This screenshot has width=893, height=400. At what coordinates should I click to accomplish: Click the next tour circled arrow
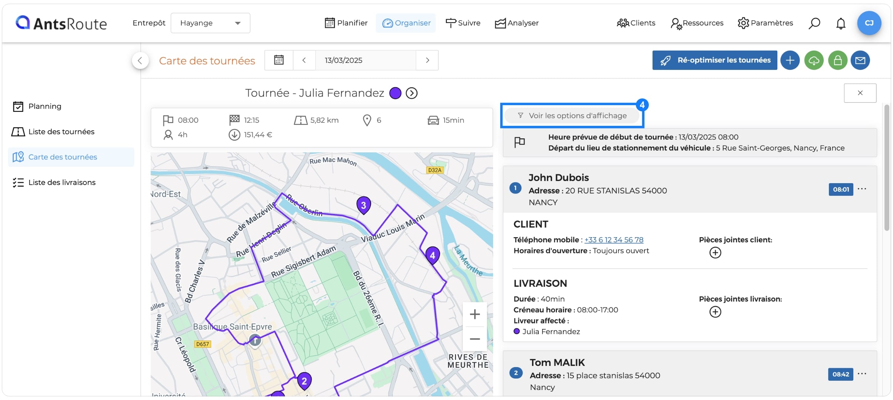pos(411,93)
